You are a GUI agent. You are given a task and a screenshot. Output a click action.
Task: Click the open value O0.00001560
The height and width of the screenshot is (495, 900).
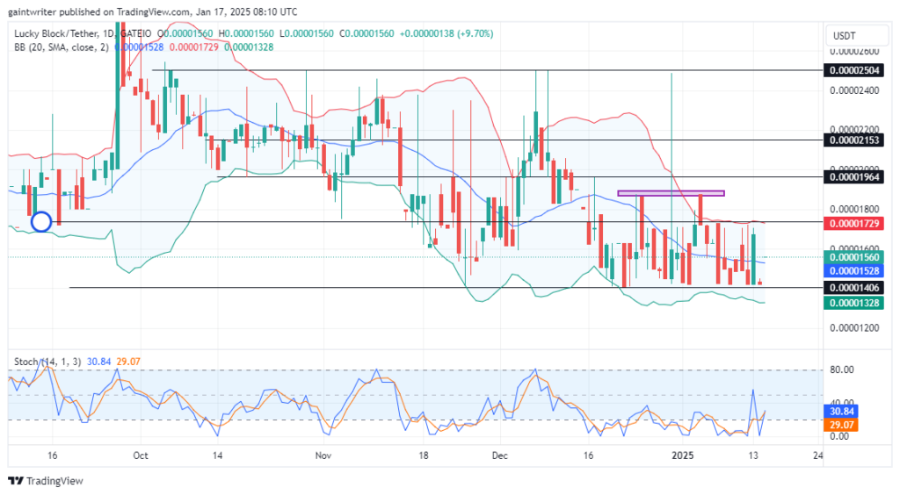(185, 34)
